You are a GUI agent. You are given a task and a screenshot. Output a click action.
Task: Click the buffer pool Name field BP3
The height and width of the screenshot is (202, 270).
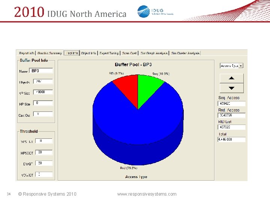[x=41, y=71]
